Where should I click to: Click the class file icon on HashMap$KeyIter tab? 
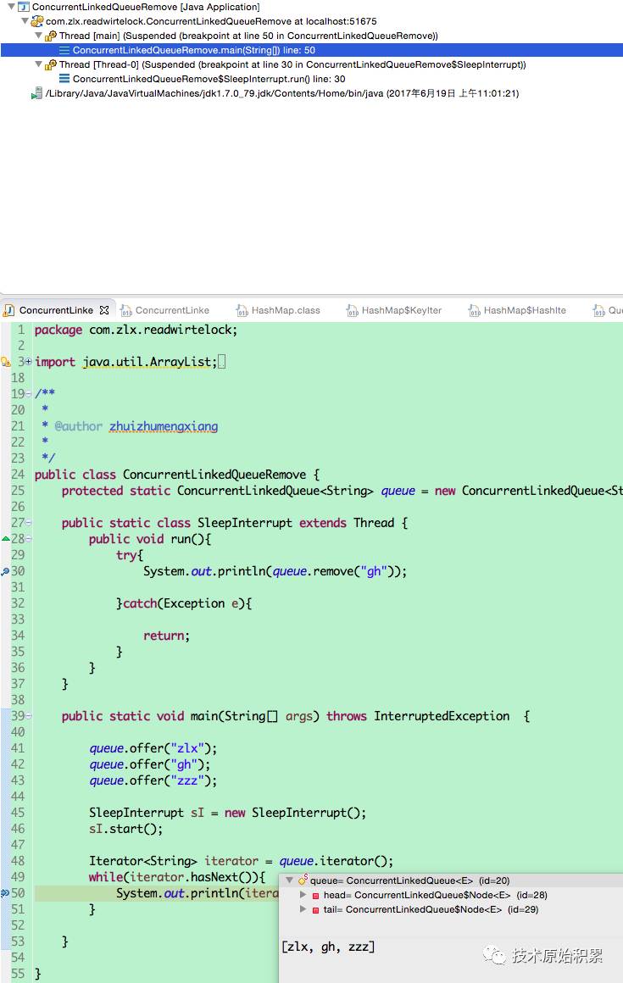[x=353, y=310]
